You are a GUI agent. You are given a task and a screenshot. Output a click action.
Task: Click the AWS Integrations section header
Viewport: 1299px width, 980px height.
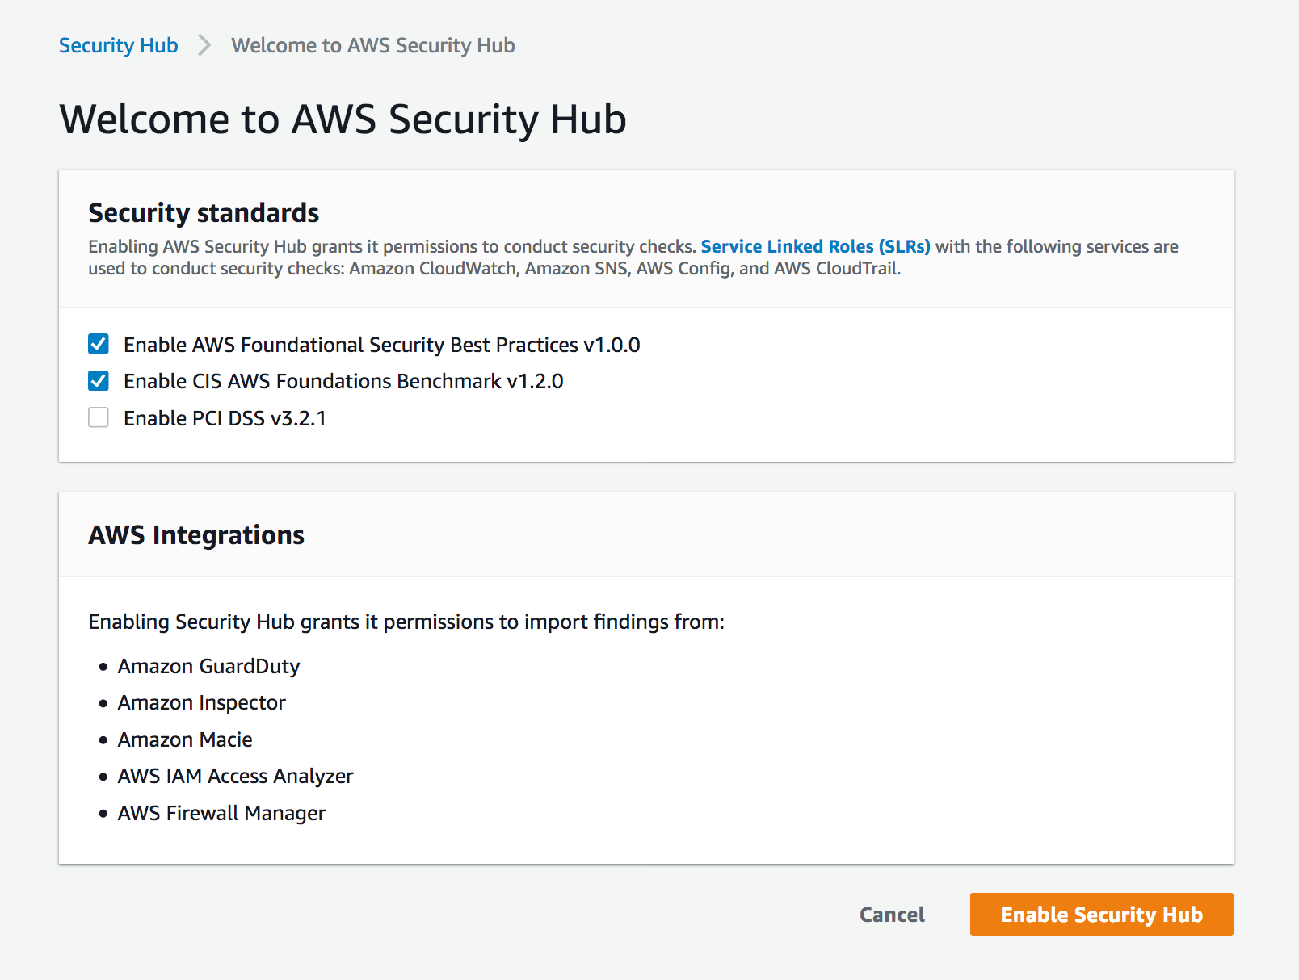tap(196, 534)
